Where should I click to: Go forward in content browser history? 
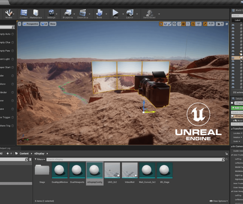(11, 153)
